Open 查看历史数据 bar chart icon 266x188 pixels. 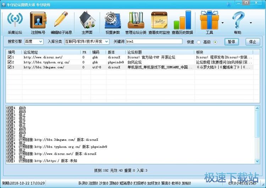click(x=182, y=23)
